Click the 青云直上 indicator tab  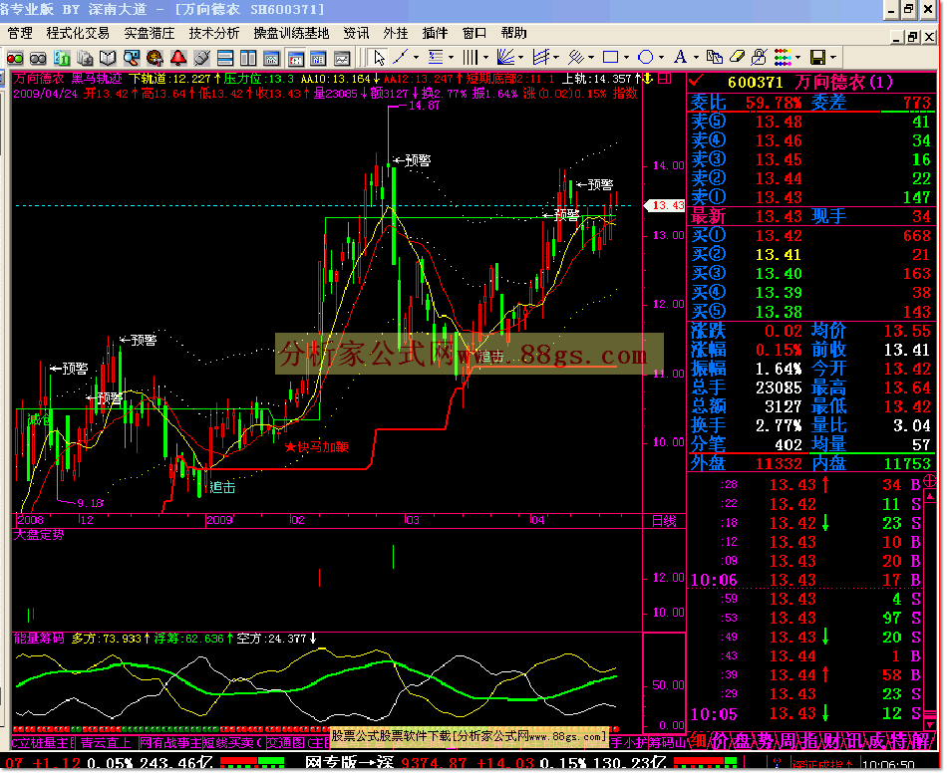(106, 742)
